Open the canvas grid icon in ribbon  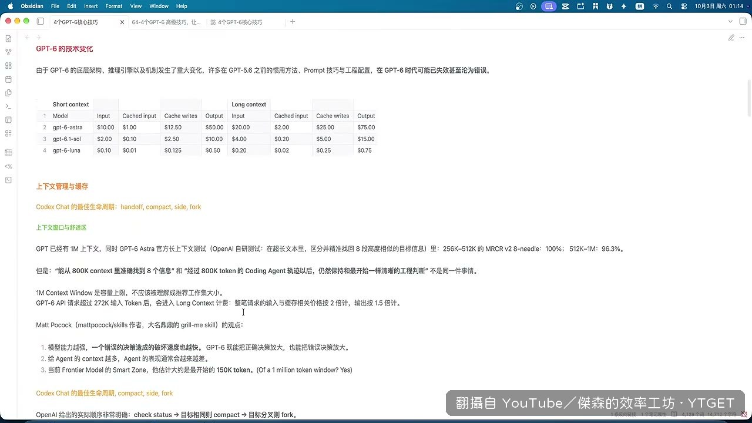tap(8, 65)
